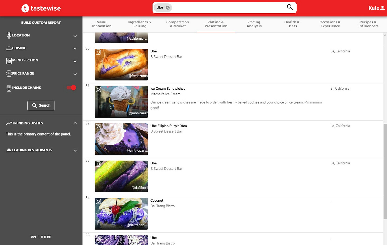Viewport: 387px width, 245px height.
Task: Click the scrollbar up arrow
Action: tap(385, 35)
